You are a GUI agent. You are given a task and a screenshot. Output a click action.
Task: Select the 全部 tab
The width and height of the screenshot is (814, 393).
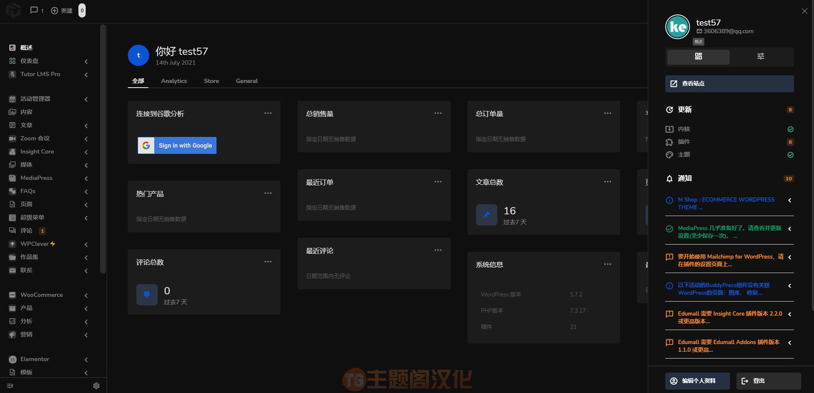pyautogui.click(x=138, y=81)
